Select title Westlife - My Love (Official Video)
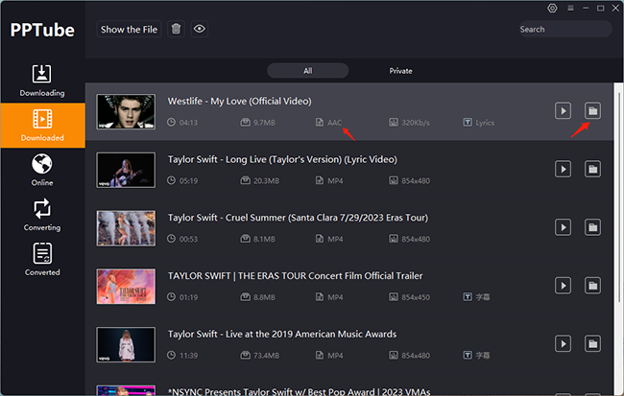This screenshot has width=624, height=396. tap(240, 101)
